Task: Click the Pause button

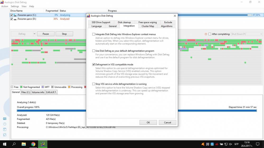Action: 46,34
